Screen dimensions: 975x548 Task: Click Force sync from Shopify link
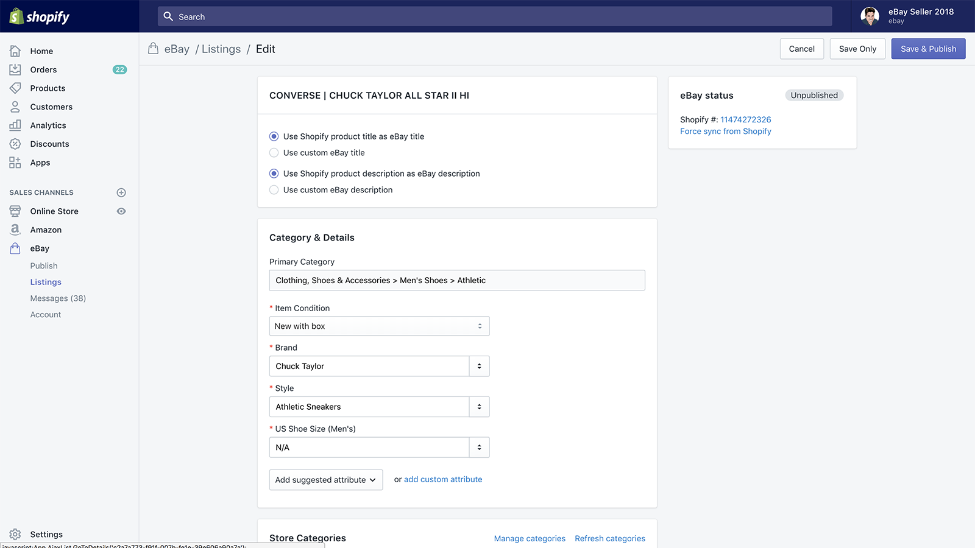(x=726, y=132)
